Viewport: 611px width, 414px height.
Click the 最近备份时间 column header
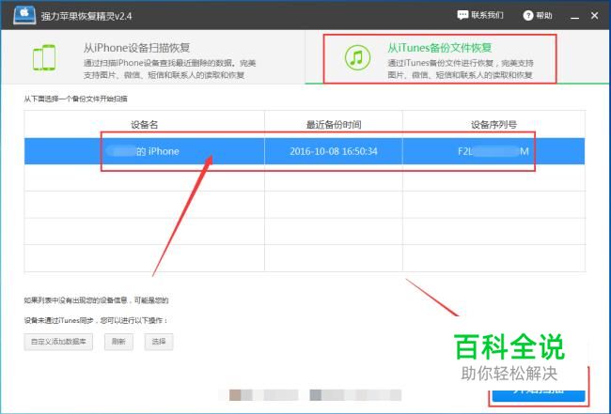334,125
